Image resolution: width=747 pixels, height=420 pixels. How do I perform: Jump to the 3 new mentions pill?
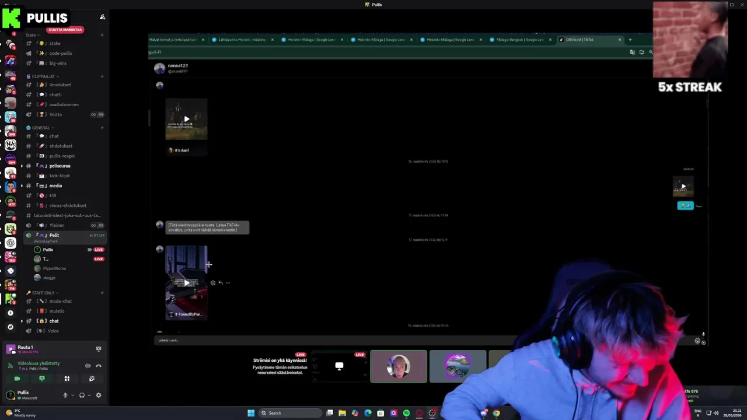pos(65,30)
